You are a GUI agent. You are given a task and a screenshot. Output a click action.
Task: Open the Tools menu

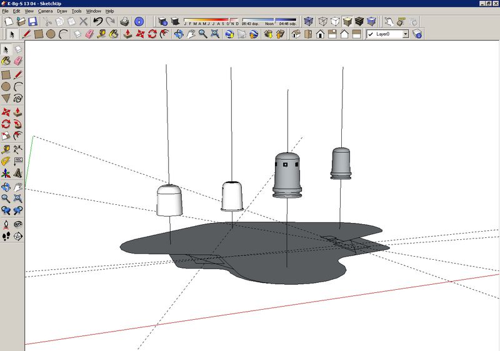pyautogui.click(x=76, y=11)
